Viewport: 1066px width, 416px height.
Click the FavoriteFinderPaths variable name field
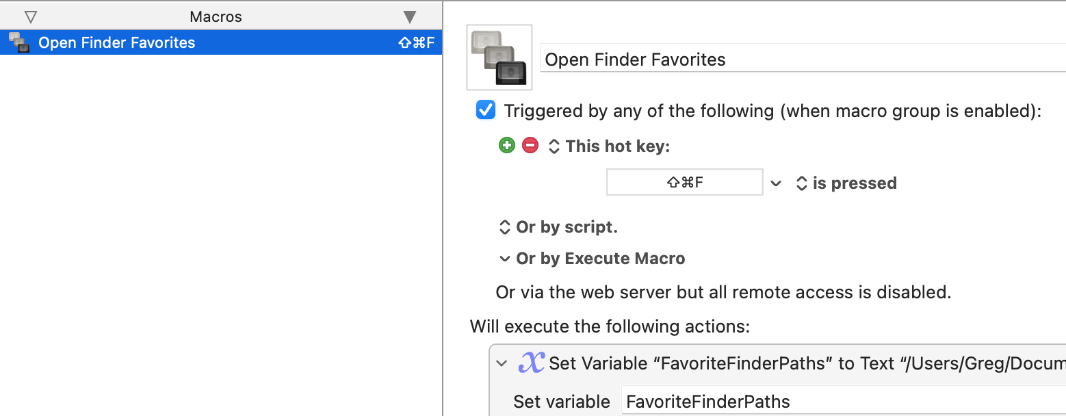point(844,401)
